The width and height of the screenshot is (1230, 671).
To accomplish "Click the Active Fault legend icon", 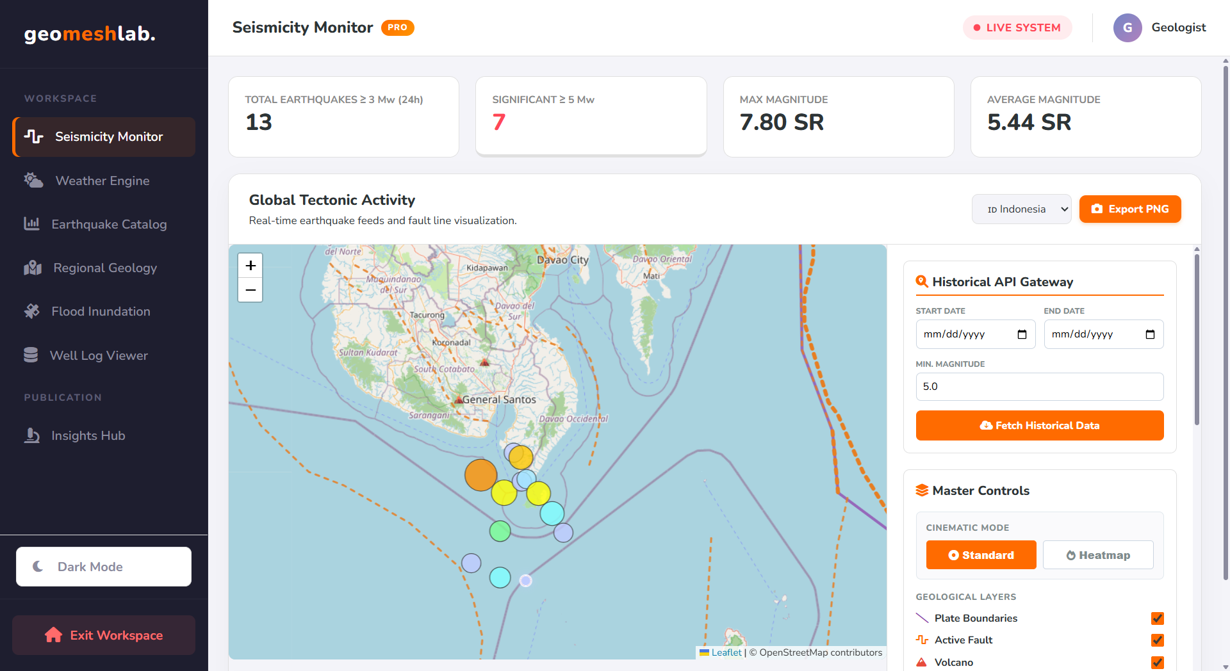I will click(x=922, y=640).
